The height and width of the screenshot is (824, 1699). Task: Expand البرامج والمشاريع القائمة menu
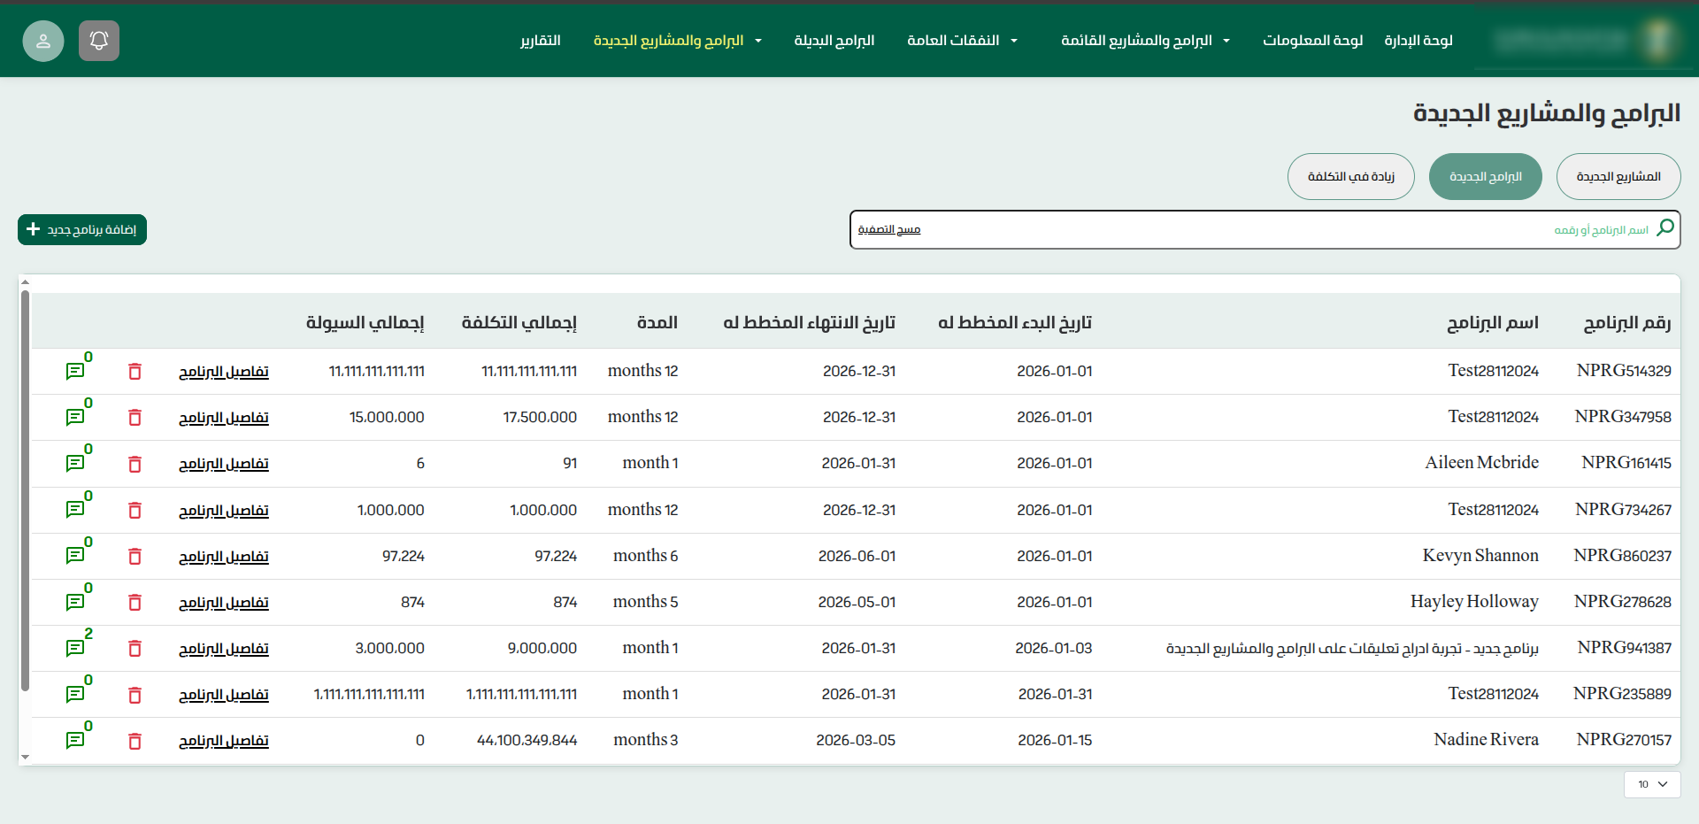click(x=1145, y=41)
